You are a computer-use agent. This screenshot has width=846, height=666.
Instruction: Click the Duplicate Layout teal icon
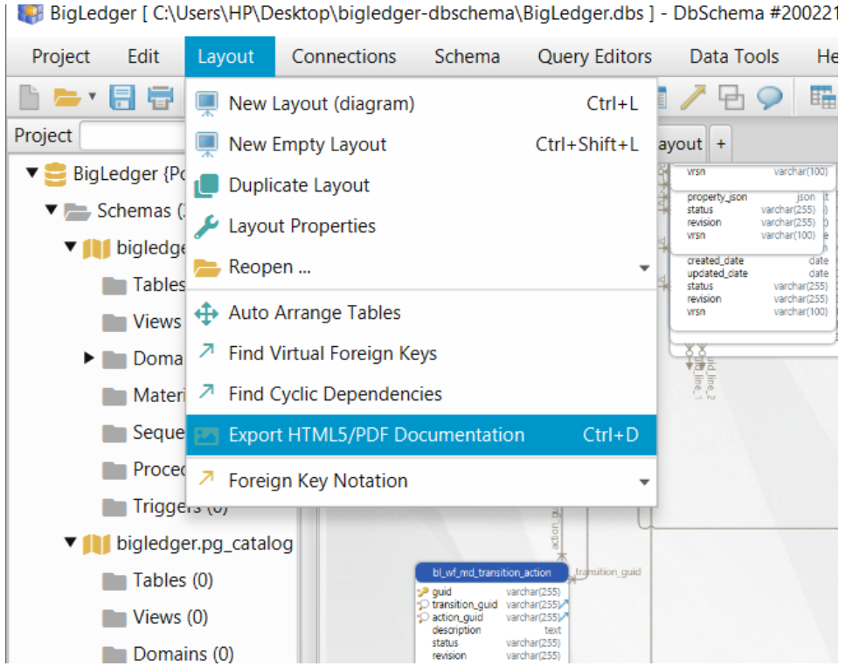pyautogui.click(x=206, y=185)
